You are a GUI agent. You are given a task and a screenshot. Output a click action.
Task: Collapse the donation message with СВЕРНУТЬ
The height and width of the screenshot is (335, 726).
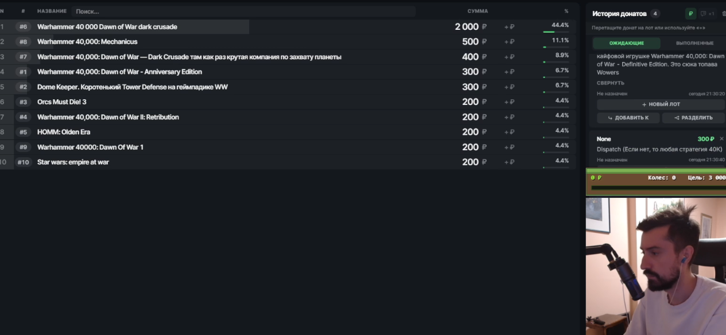(610, 83)
